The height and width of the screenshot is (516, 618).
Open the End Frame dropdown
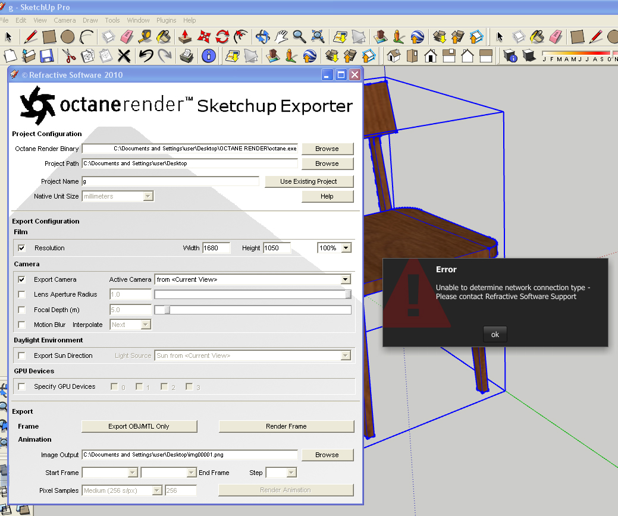coord(191,472)
